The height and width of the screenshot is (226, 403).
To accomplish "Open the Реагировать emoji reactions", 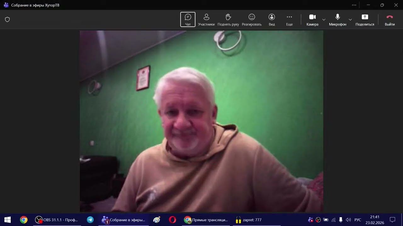I will pos(252,19).
